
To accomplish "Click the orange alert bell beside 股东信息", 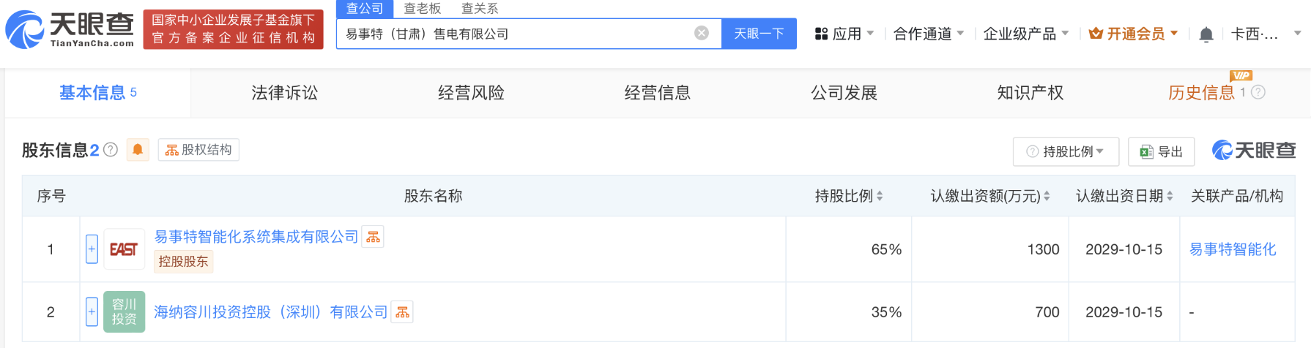I will pos(138,150).
